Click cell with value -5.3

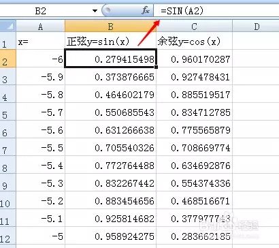40,183
